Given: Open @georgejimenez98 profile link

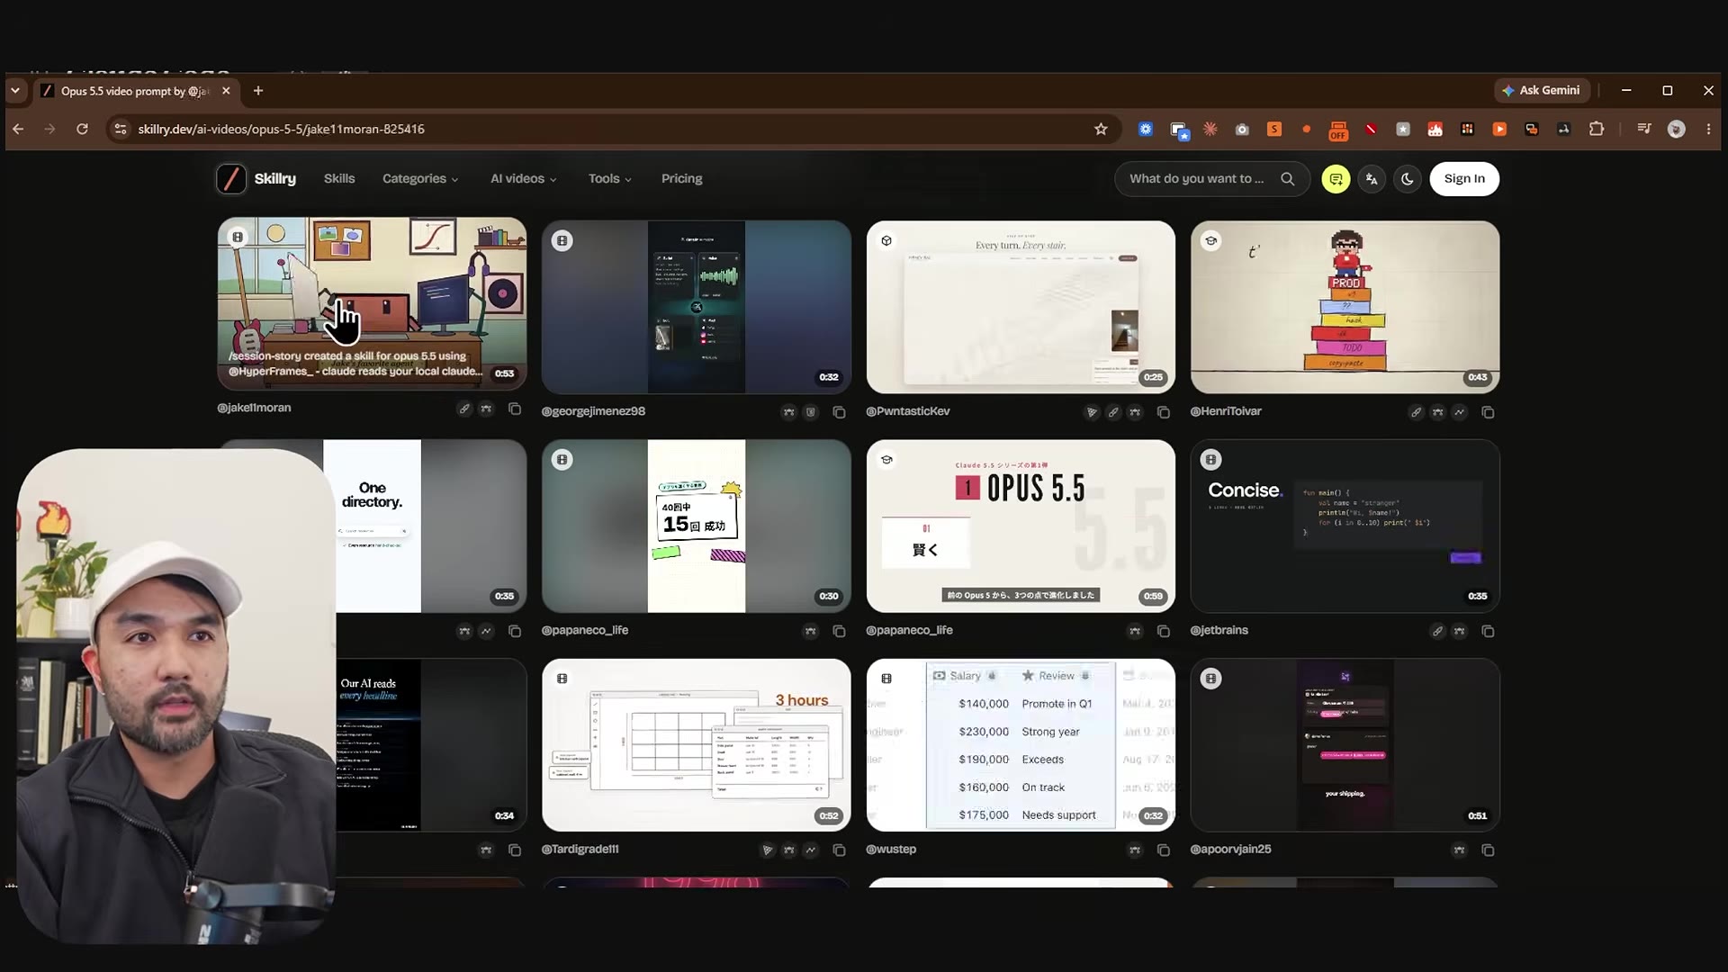Looking at the screenshot, I should [593, 411].
